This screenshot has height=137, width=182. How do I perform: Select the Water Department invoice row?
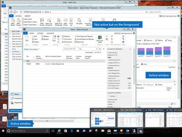(64, 64)
